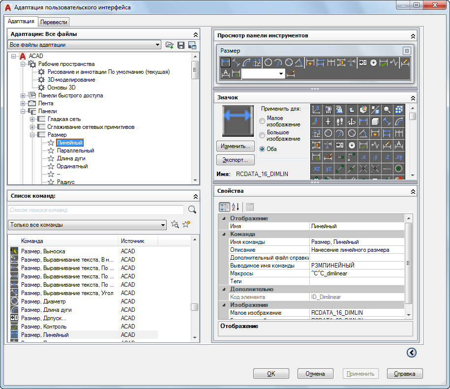The image size is (450, 389).
Task: Click the command search input field
Action: point(96,210)
